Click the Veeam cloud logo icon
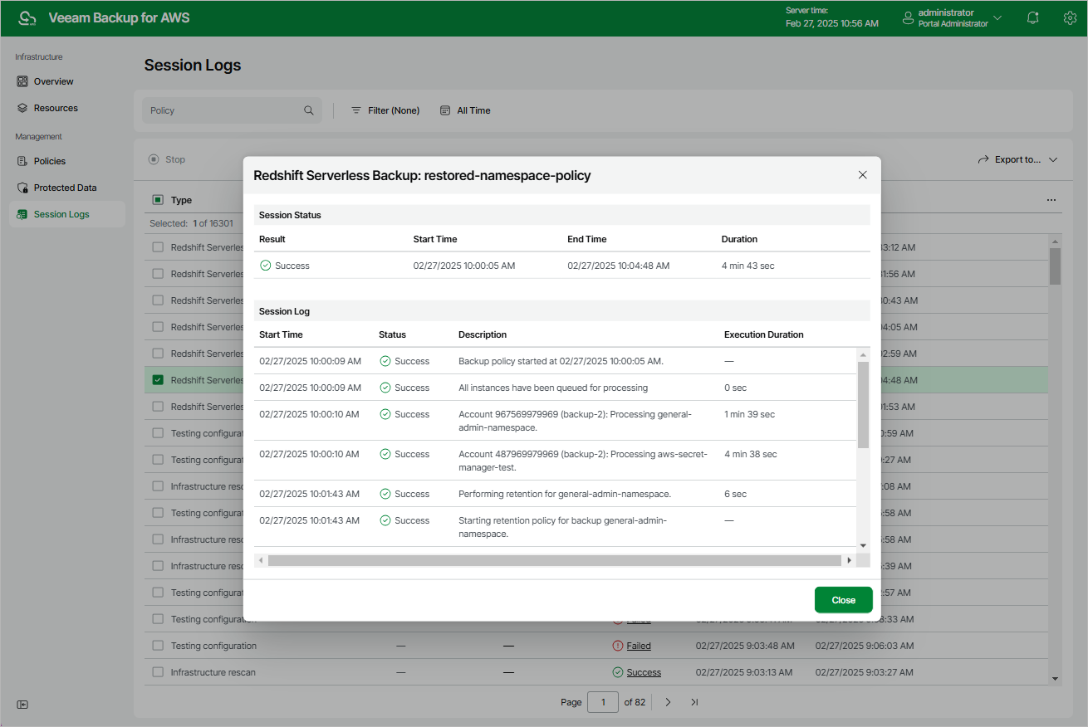1088x727 pixels. 27,18
